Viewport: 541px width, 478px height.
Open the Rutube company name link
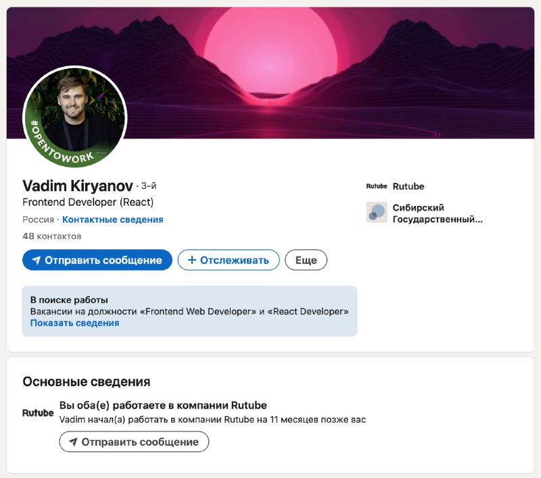pos(408,186)
